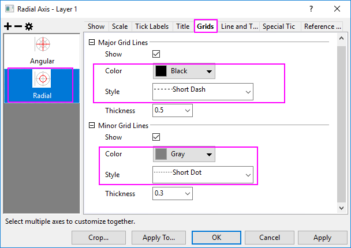Click the Radial Axis window title icon

pos(9,9)
